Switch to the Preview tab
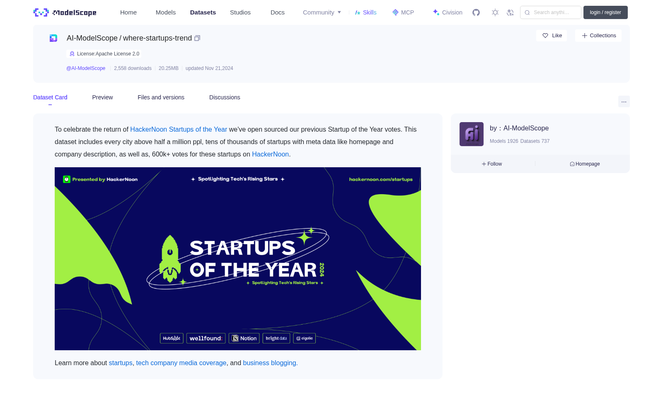 102,97
